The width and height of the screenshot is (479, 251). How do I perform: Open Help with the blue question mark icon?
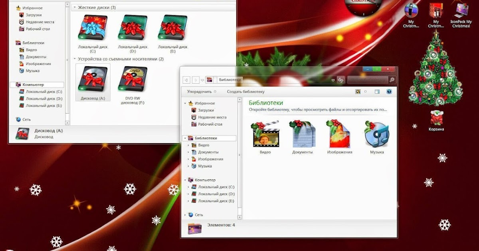tap(389, 92)
